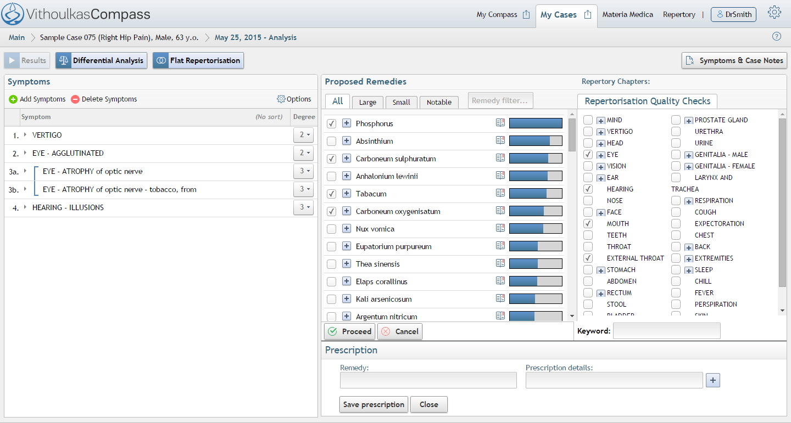Open materia medica book icon for Nux vomica
This screenshot has width=791, height=423.
(500, 228)
